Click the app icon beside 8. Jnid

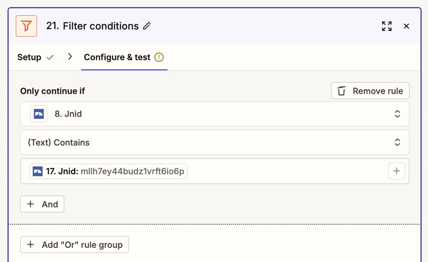pos(39,114)
